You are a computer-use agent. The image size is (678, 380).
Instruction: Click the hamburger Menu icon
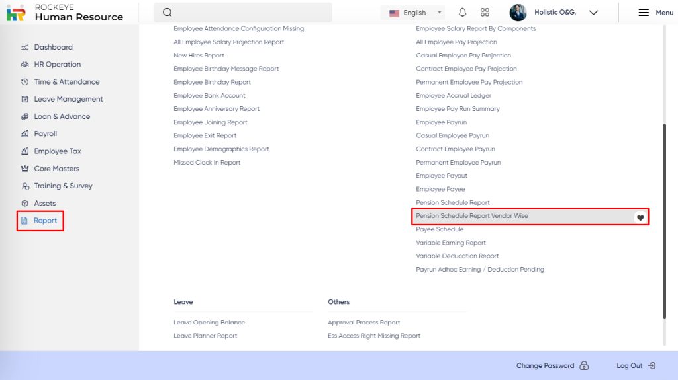coord(644,13)
